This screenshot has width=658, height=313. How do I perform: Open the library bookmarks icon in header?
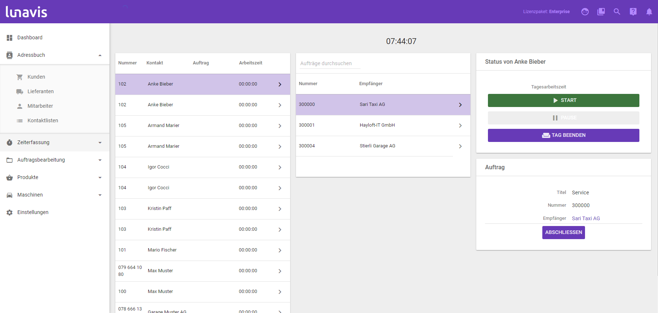pos(601,12)
